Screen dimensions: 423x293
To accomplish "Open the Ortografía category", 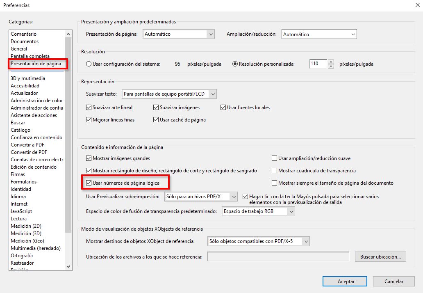I will pyautogui.click(x=22, y=256).
